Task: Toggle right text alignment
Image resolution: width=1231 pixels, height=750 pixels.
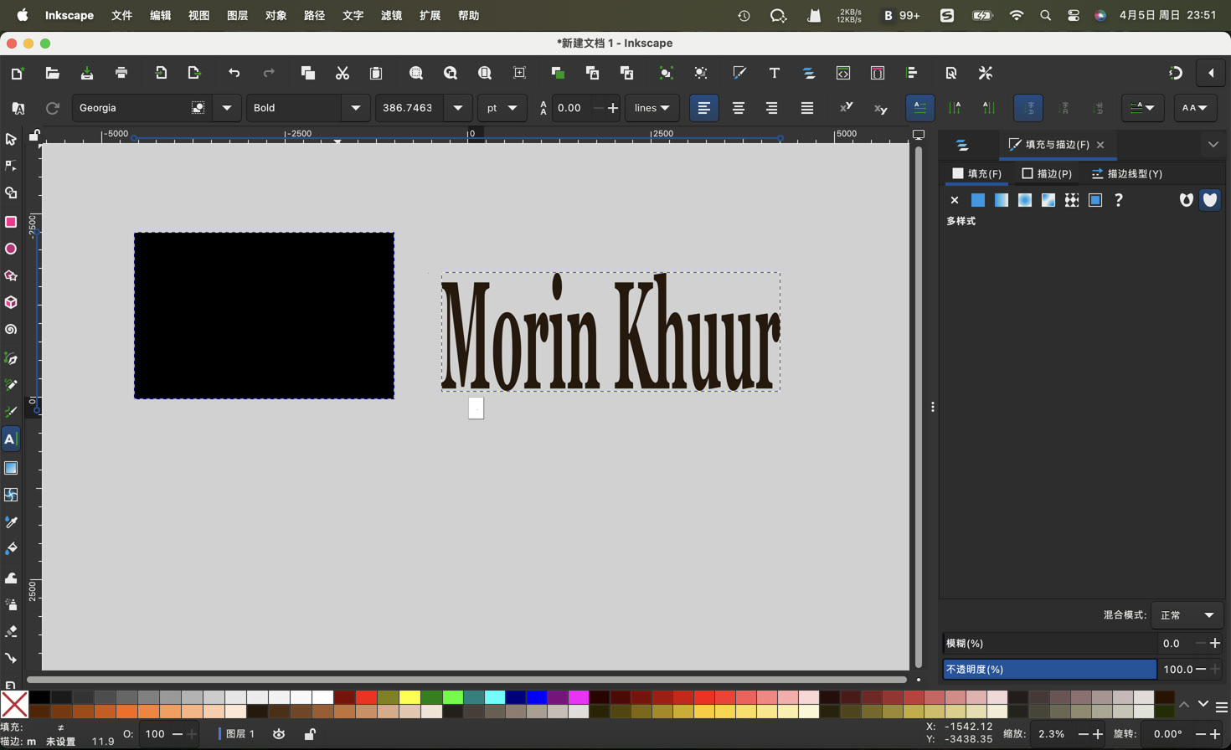Action: (x=772, y=108)
